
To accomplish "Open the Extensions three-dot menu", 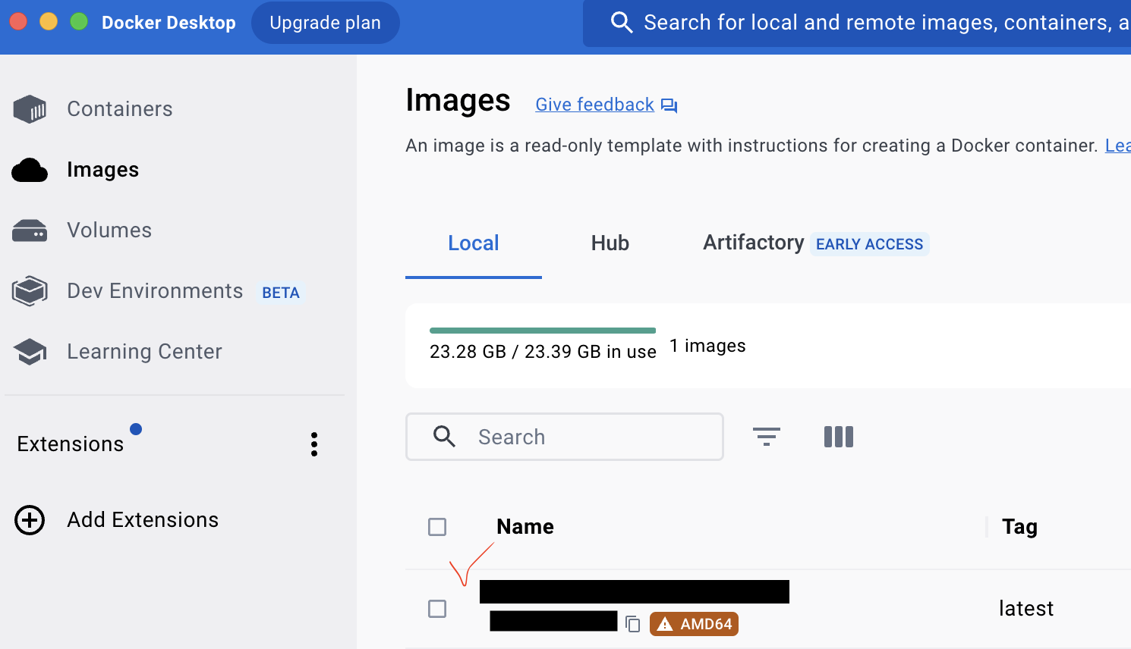I will 314,444.
